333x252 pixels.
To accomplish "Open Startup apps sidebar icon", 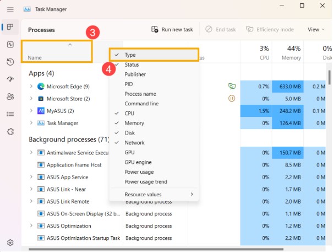I will point(10,79).
